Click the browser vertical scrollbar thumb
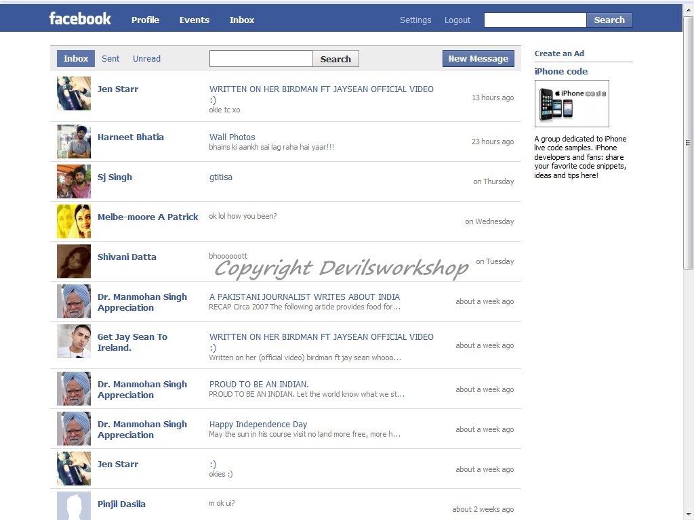The width and height of the screenshot is (694, 520). 688,143
